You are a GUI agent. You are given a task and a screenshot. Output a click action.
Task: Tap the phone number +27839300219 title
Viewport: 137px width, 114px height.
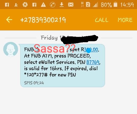click(x=43, y=20)
